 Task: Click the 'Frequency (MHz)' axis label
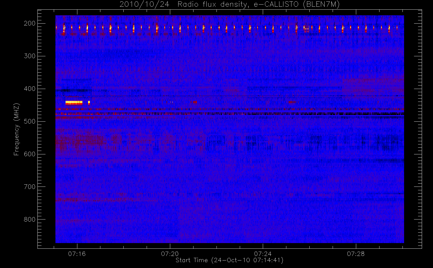pos(17,129)
